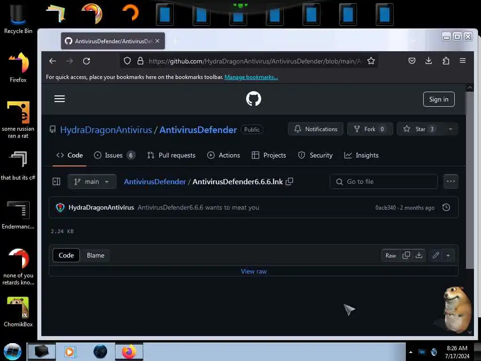Fork the repository with Fork button
Screen dimensions: 481x361
[x=370, y=129]
